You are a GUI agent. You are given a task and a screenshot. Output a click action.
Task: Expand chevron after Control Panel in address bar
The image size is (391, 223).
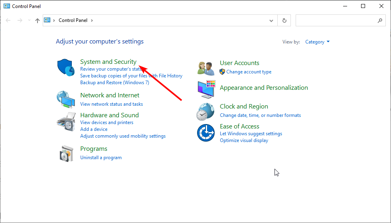coord(92,20)
